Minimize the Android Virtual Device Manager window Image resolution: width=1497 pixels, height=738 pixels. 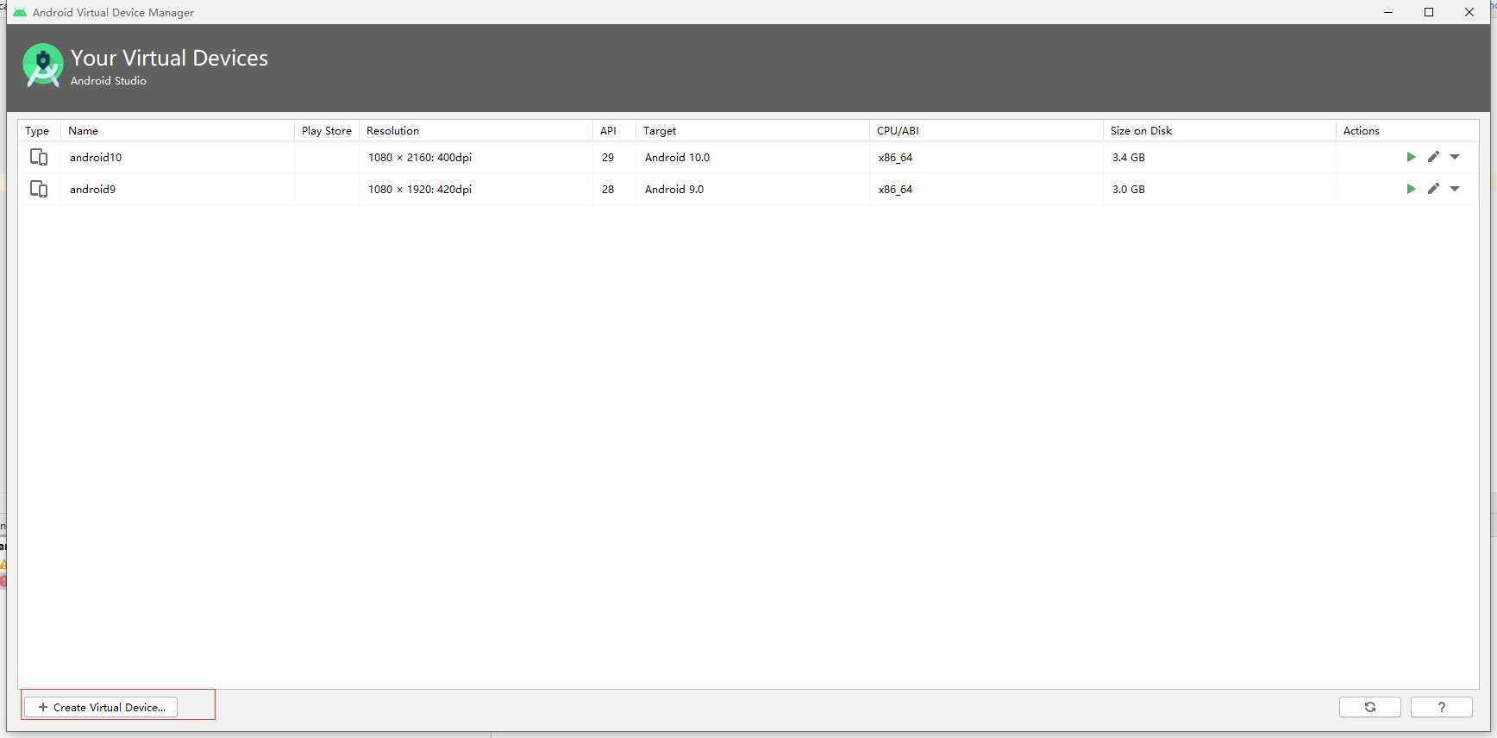point(1388,12)
